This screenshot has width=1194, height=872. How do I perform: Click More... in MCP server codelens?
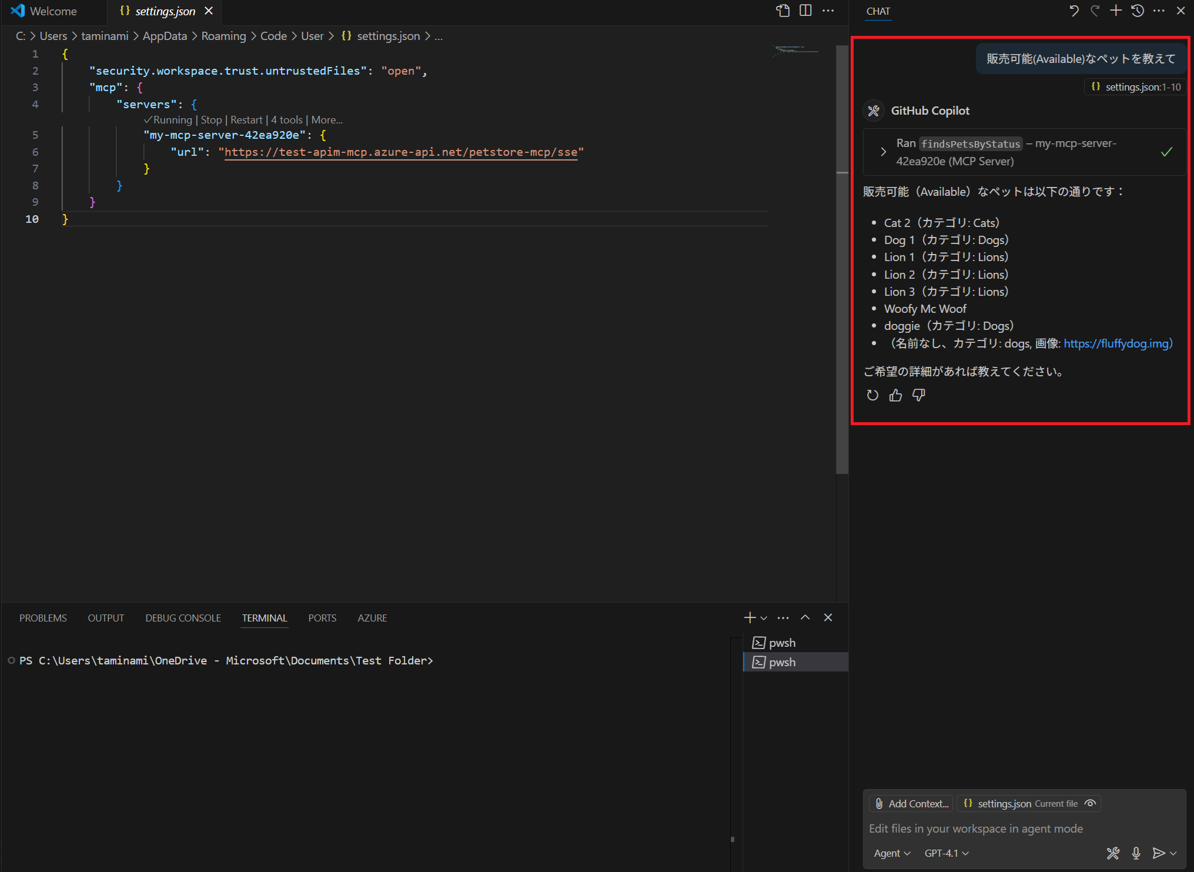(327, 120)
